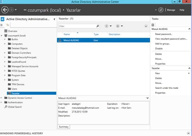Select the Users container
Screen dimensions: 192x136
14,89
